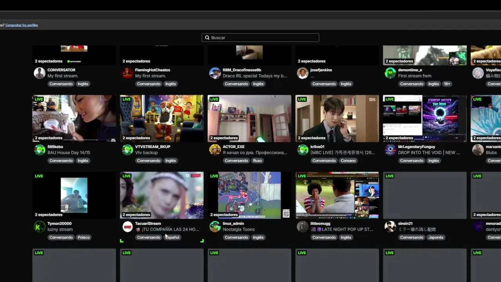Click sinsin21's avatar icon
The image size is (501, 282).
point(390,226)
